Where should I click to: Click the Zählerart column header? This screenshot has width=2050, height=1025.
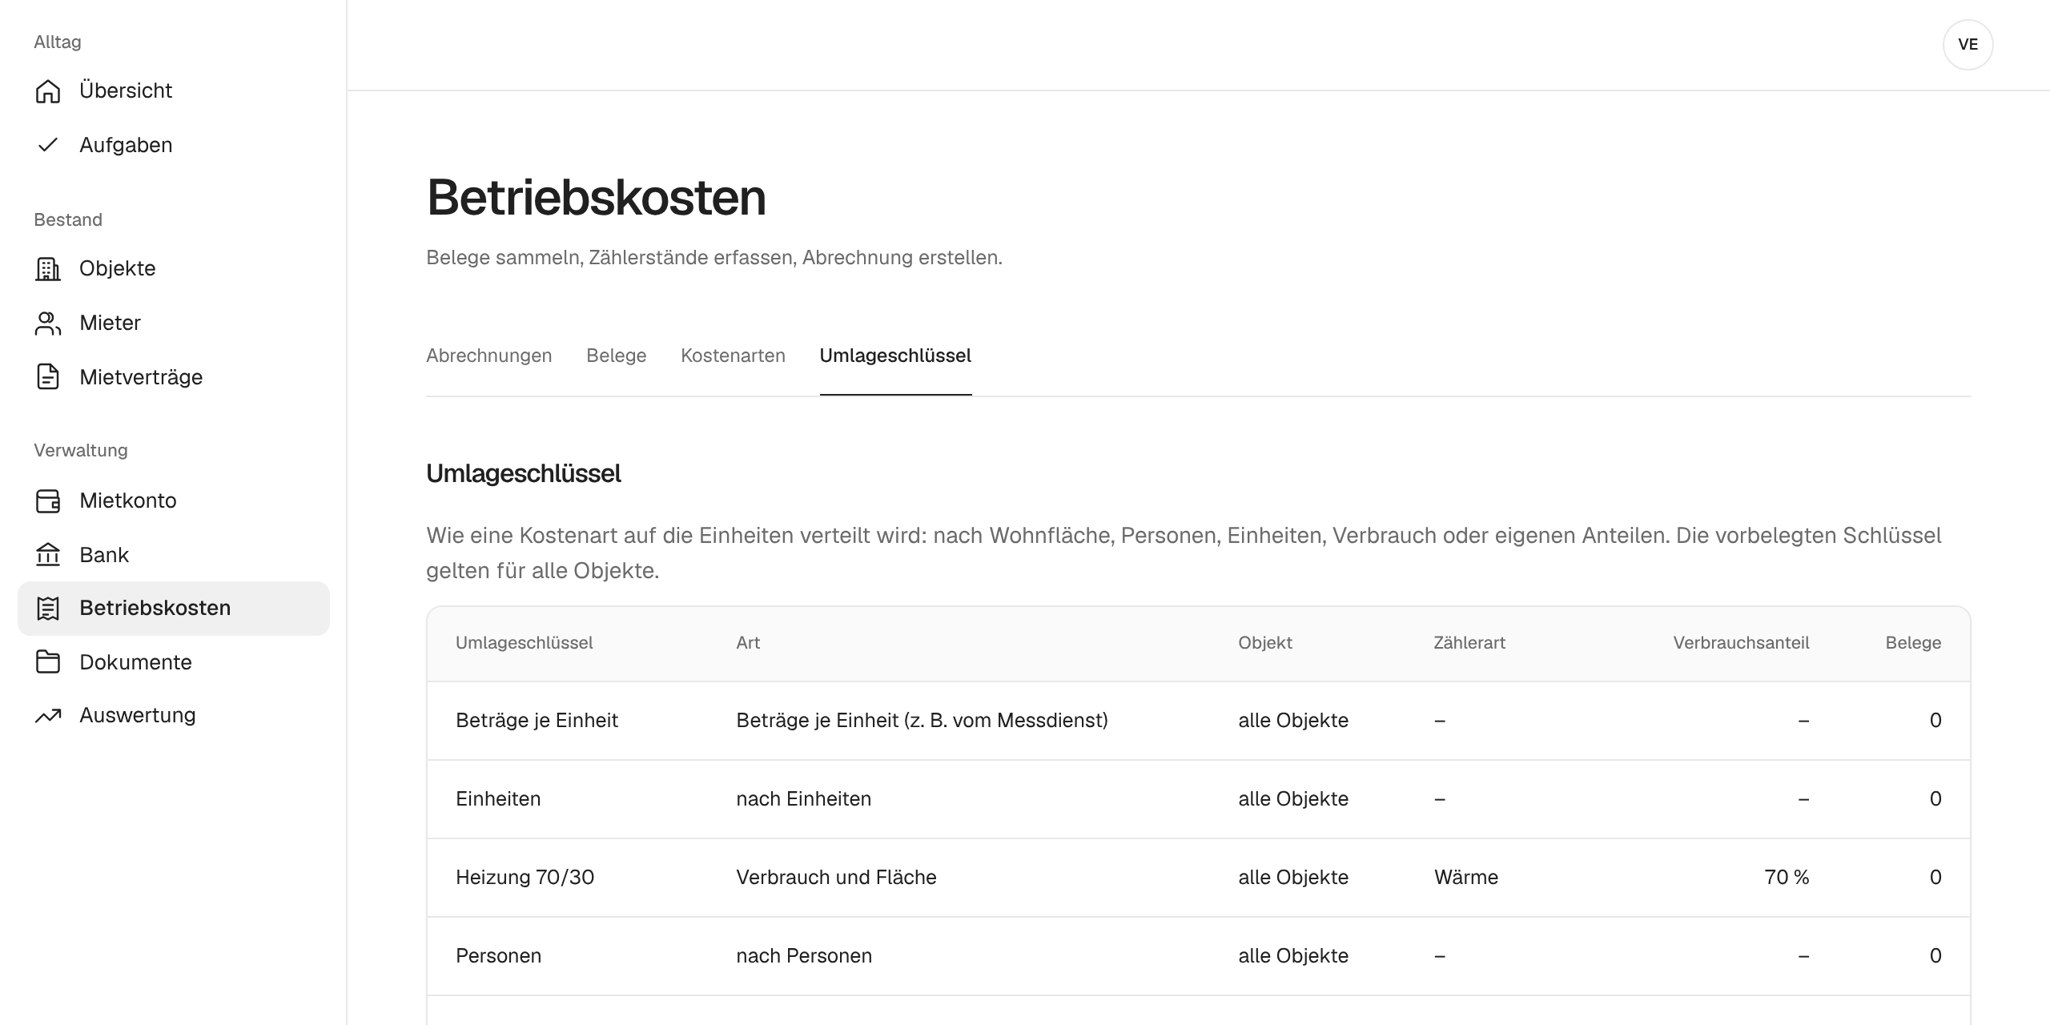pos(1469,643)
